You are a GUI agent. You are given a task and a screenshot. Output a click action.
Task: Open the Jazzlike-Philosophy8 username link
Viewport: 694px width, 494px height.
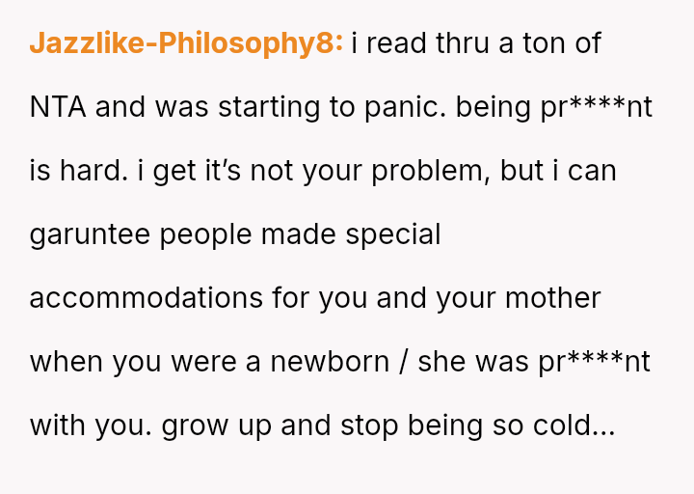coord(186,43)
